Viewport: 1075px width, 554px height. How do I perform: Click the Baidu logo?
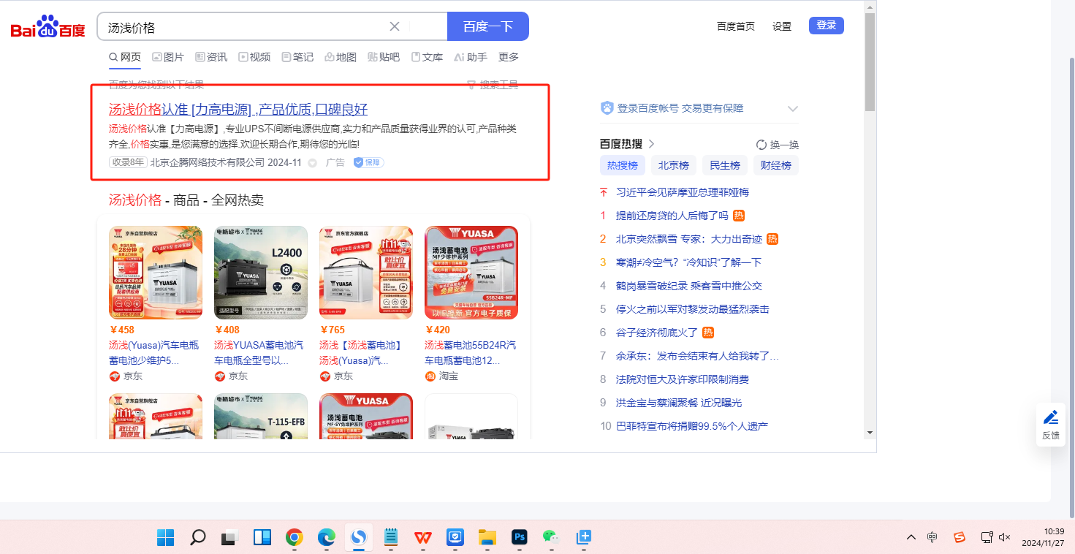[x=48, y=27]
